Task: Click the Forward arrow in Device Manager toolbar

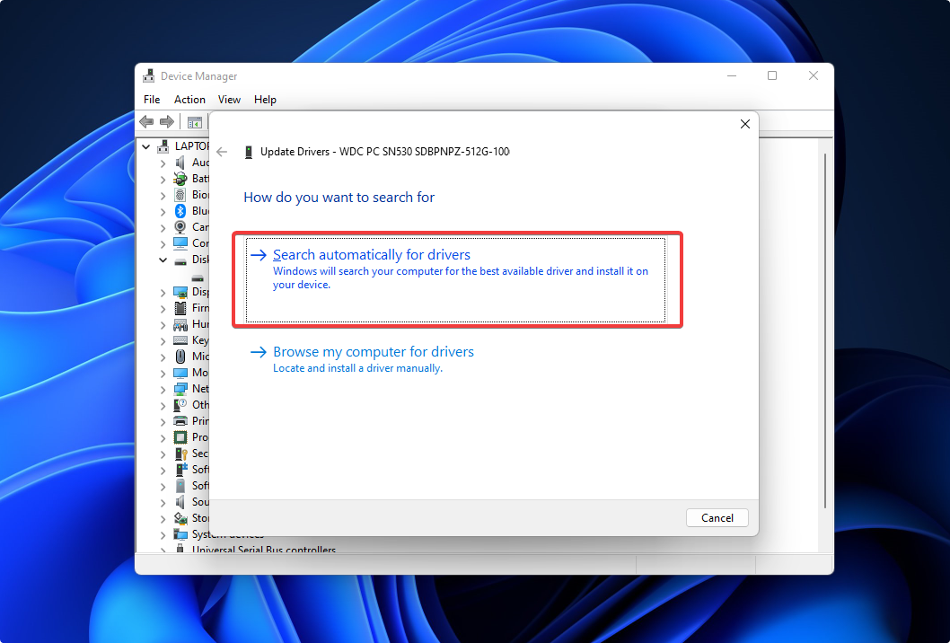Action: [x=167, y=122]
